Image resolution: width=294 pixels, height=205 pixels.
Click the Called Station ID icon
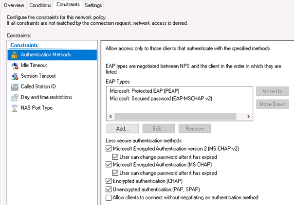point(15,87)
